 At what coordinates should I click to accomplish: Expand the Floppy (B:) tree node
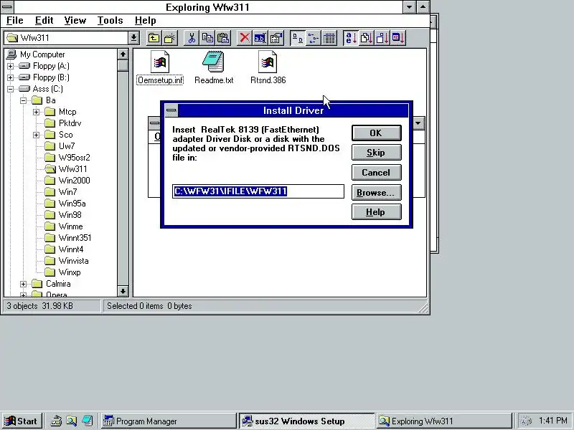10,77
